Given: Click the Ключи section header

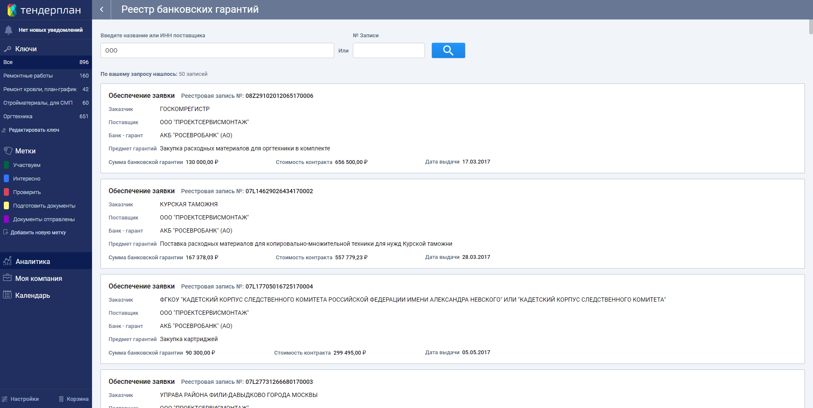Looking at the screenshot, I should (26, 49).
